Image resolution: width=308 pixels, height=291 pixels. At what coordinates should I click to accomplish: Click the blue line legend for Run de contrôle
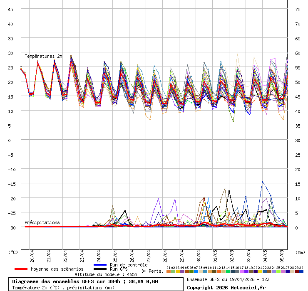[x=100, y=265]
